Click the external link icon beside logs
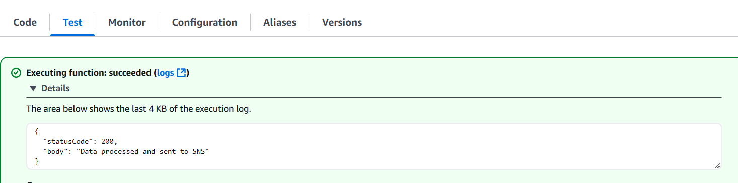 tap(182, 73)
